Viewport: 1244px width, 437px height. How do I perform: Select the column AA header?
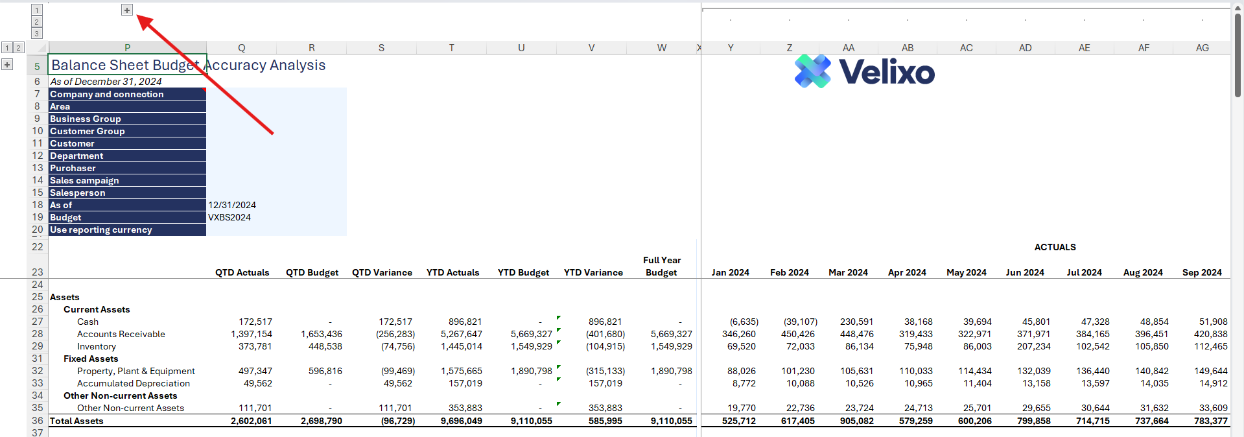848,48
